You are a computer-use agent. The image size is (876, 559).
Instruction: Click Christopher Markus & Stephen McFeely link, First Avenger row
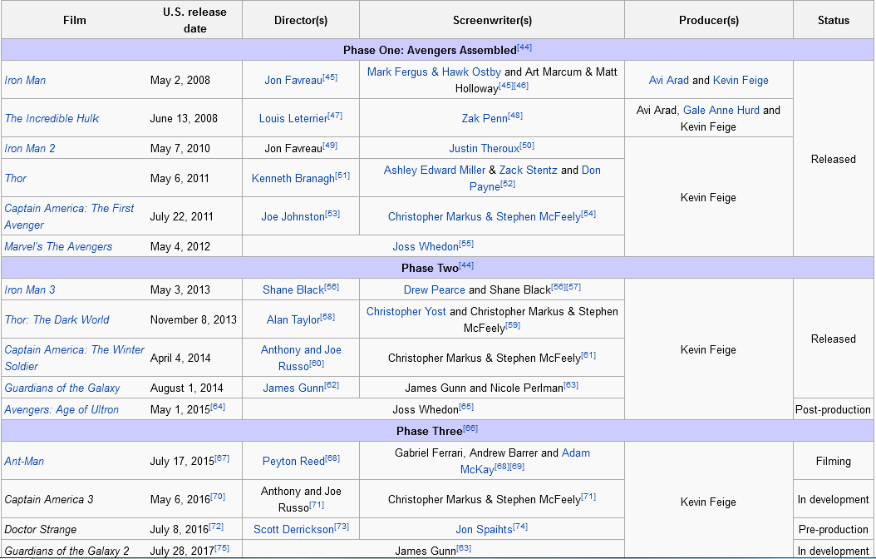coord(485,217)
